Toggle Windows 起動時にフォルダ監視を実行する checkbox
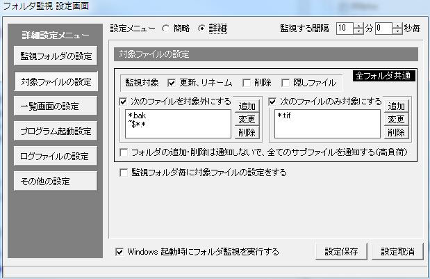The width and height of the screenshot is (430, 279). click(119, 252)
